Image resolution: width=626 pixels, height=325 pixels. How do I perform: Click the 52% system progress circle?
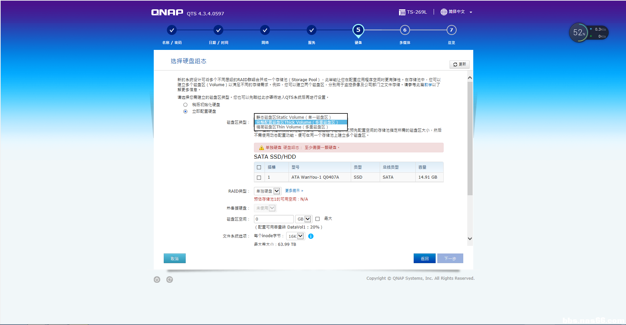point(579,32)
